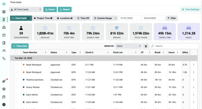Click the start date field 01/01/2025

[130, 18]
